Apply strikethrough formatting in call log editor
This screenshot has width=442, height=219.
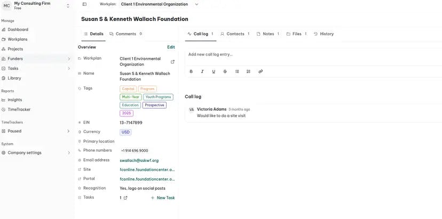pyautogui.click(x=225, y=71)
